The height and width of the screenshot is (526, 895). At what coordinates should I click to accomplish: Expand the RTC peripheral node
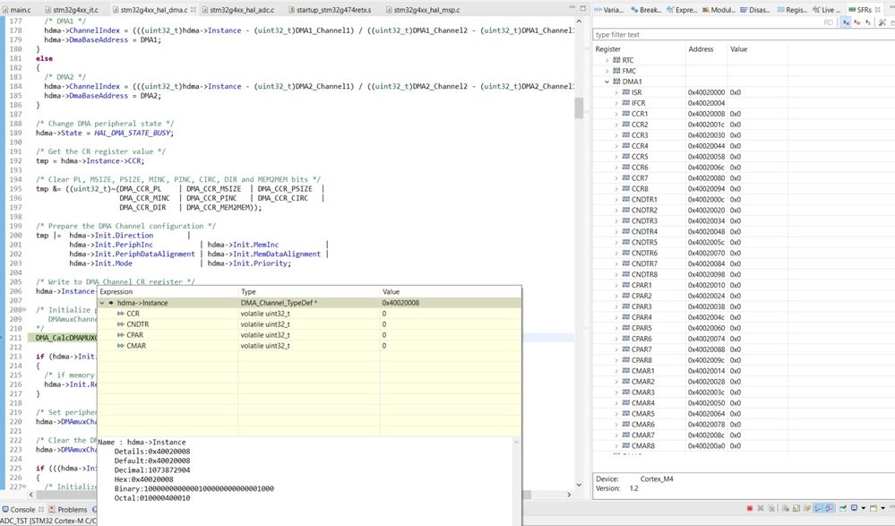(607, 60)
